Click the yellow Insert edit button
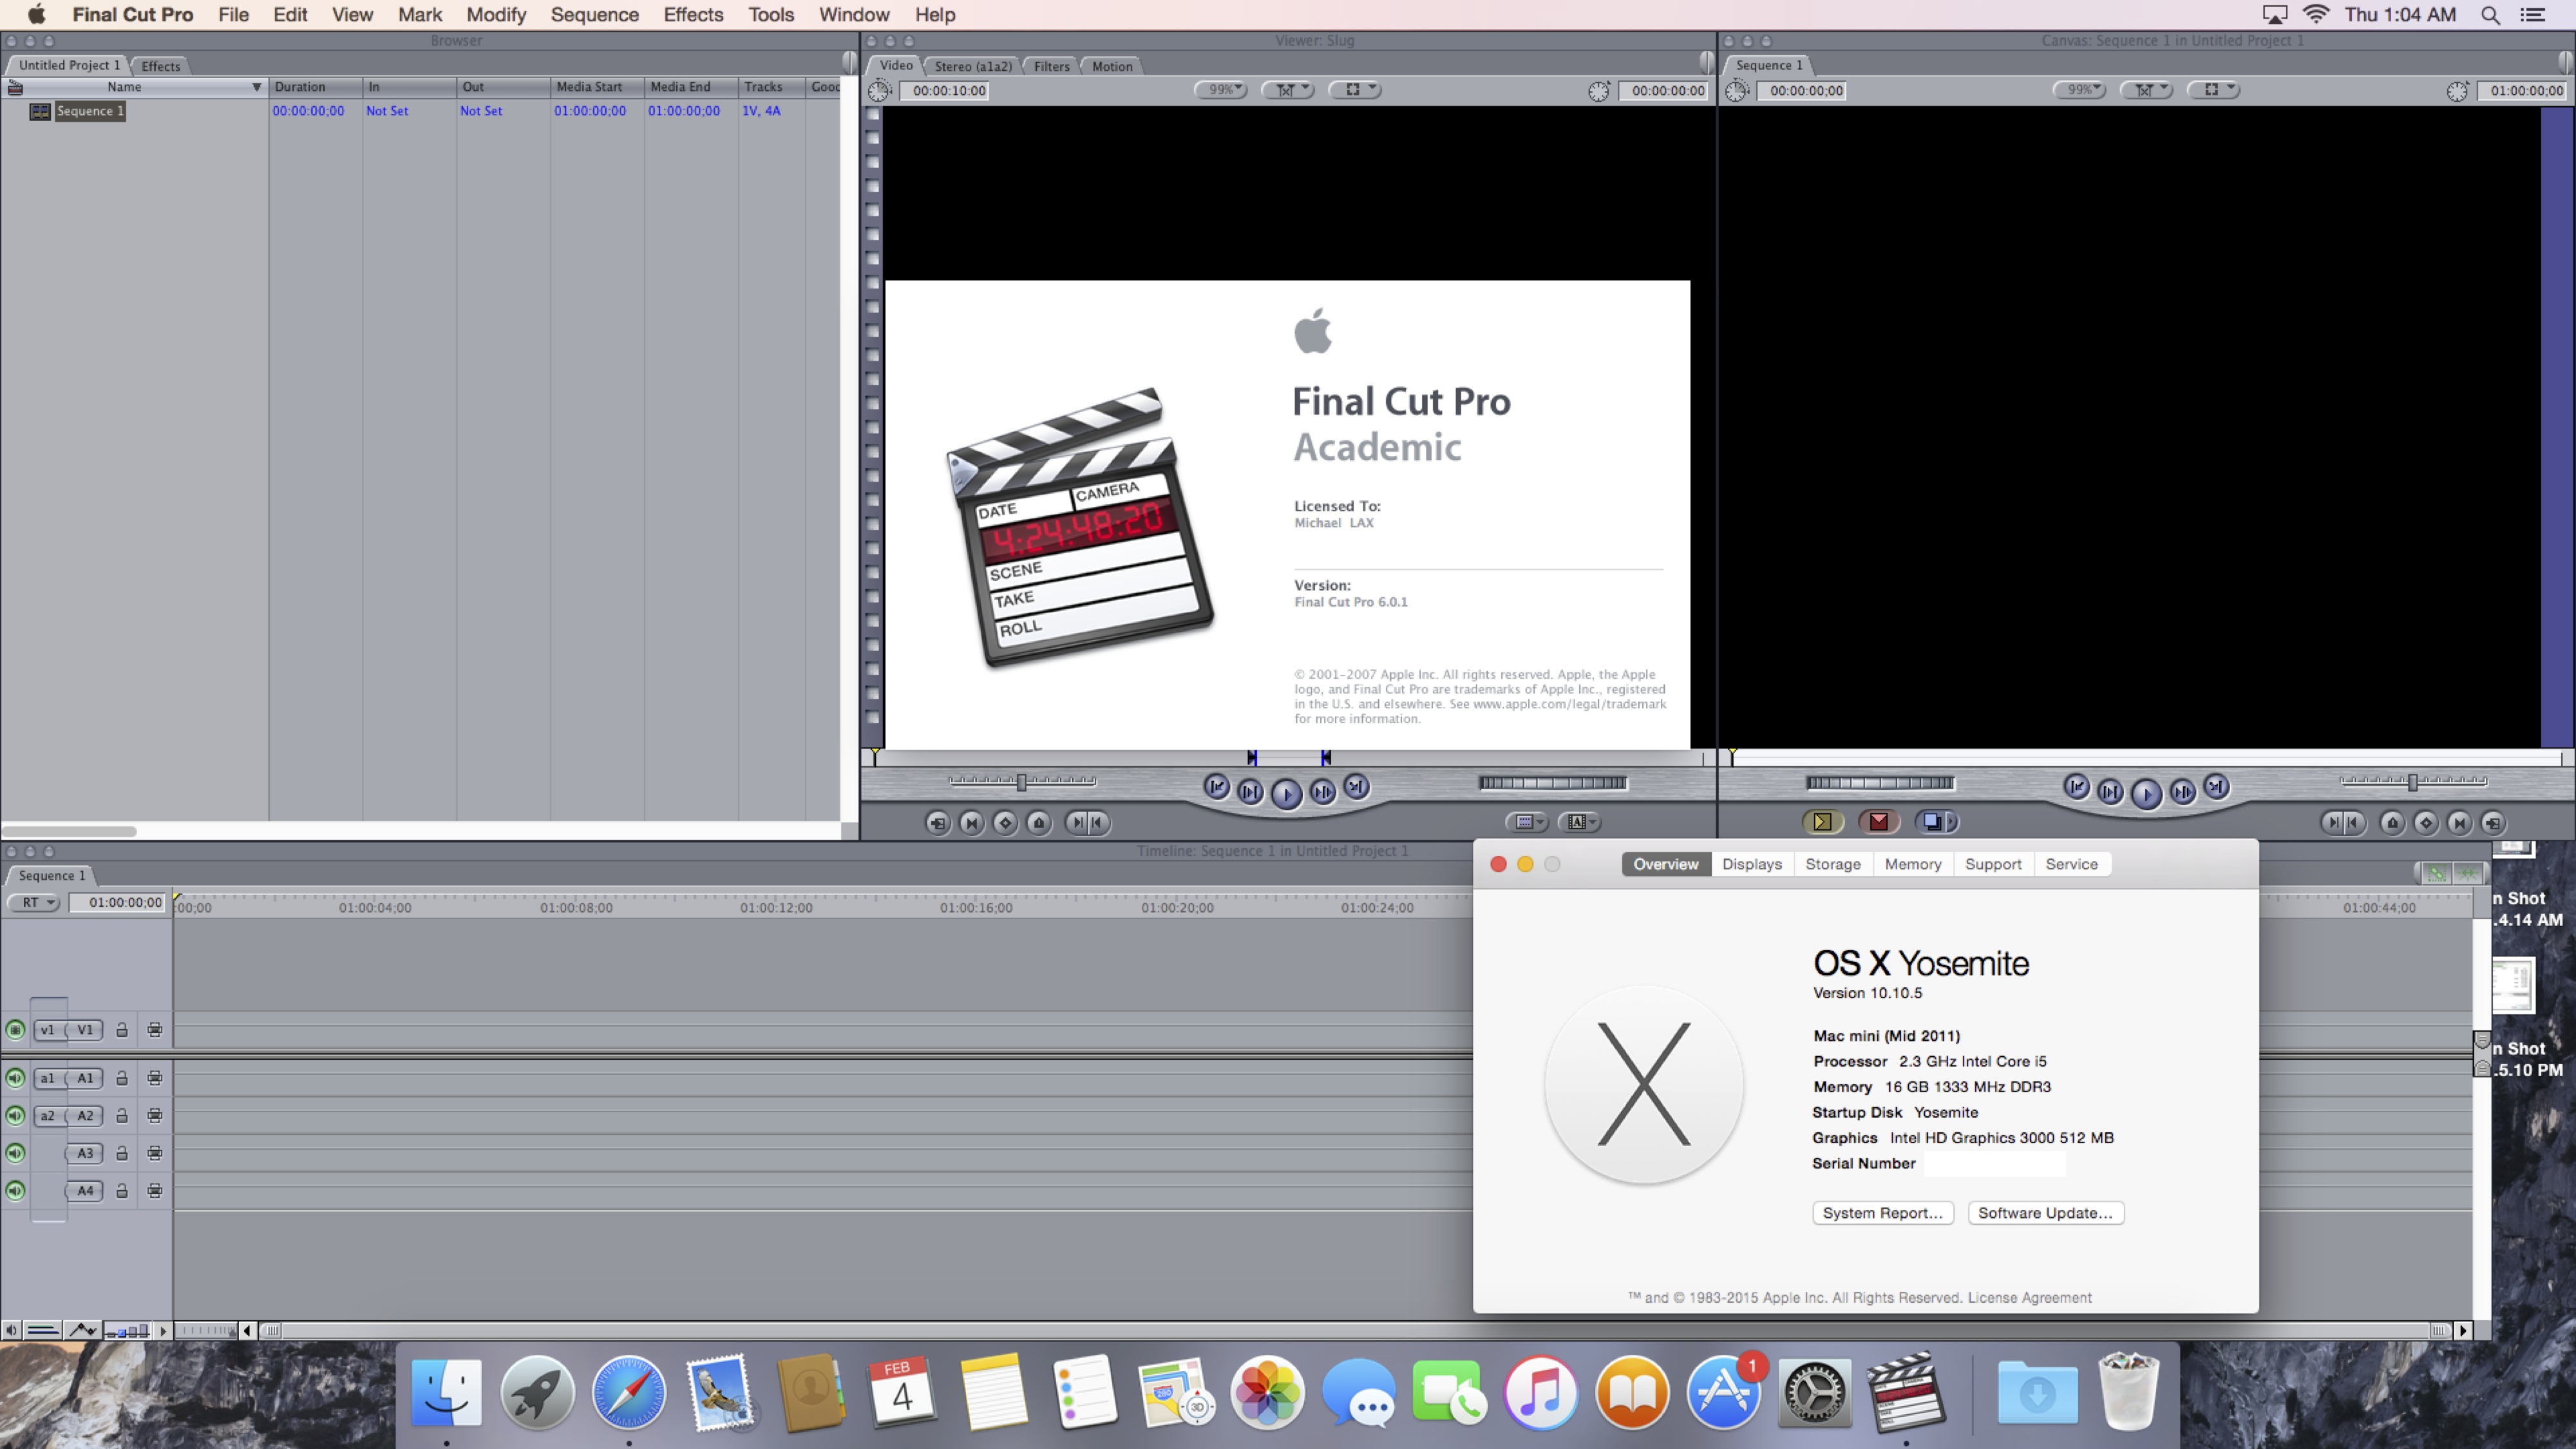The width and height of the screenshot is (2576, 1449). [x=1822, y=822]
